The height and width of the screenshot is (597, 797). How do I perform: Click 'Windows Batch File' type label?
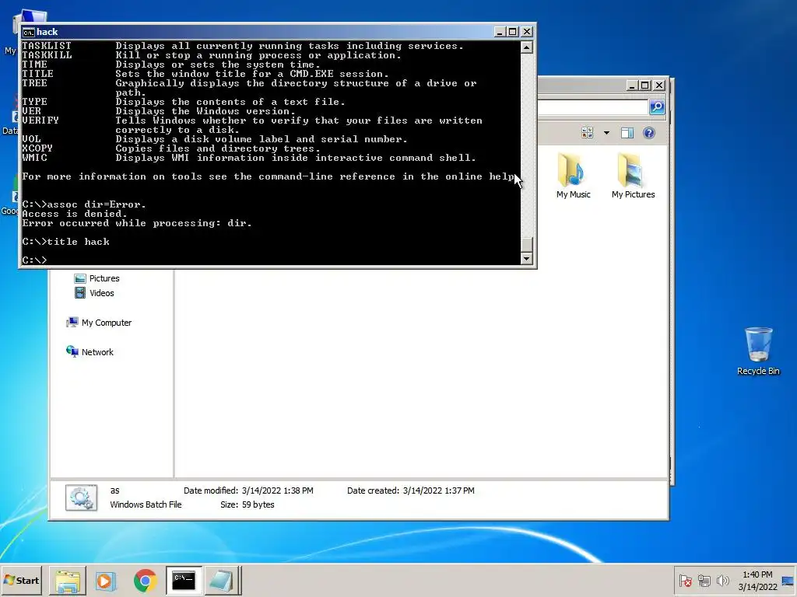point(146,504)
